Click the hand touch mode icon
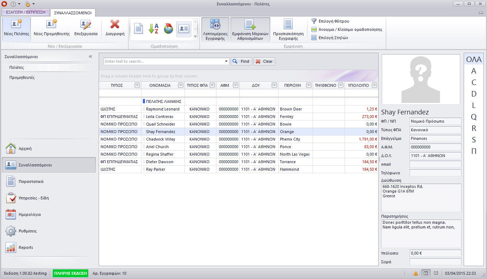The height and width of the screenshot is (279, 487). 28,4
